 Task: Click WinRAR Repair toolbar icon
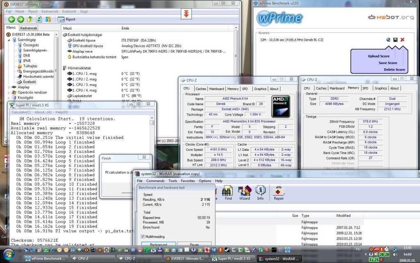[x=278, y=193]
